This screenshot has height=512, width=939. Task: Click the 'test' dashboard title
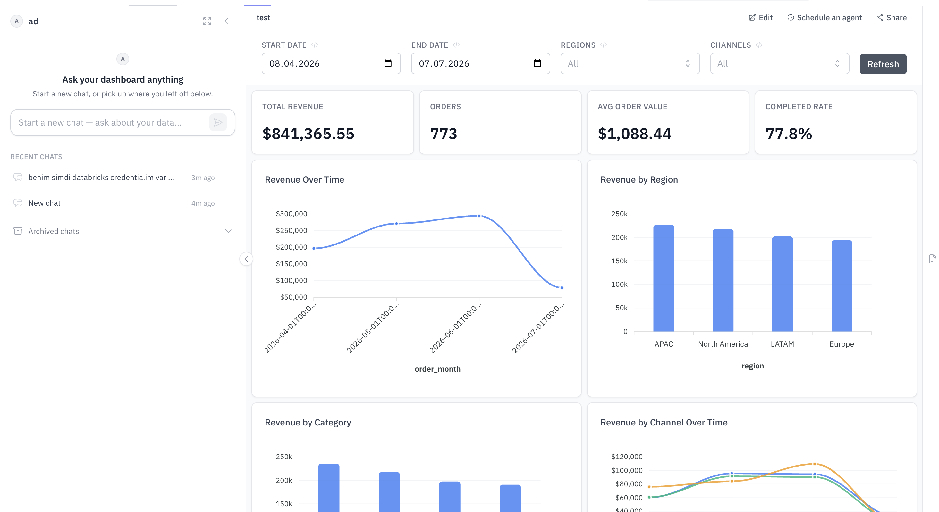263,18
